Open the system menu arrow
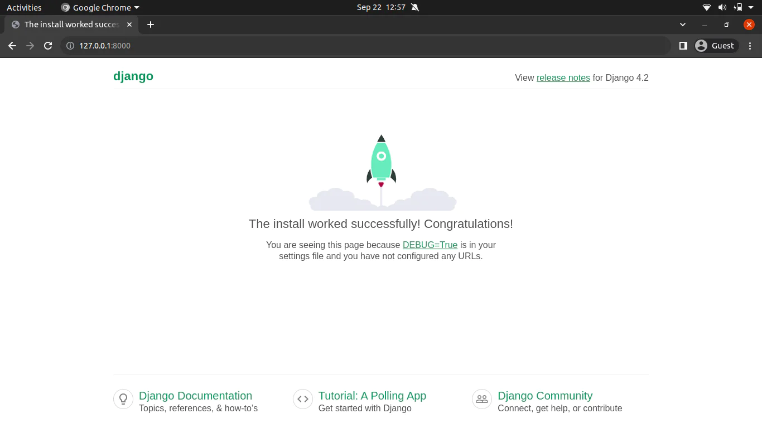Screen dimensions: 762x428 751,8
